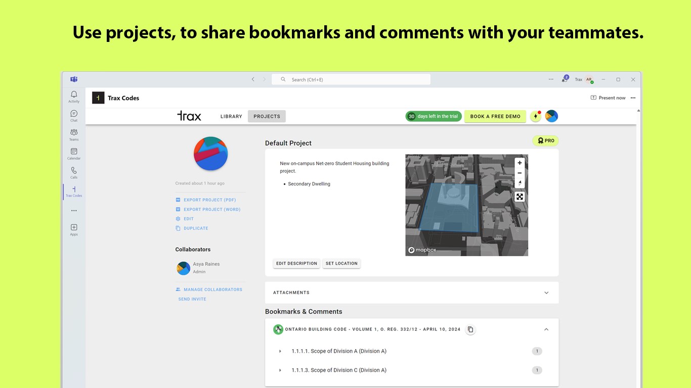Expand 1.1.1.1. Scope of Division A
The image size is (691, 388).
pos(280,351)
